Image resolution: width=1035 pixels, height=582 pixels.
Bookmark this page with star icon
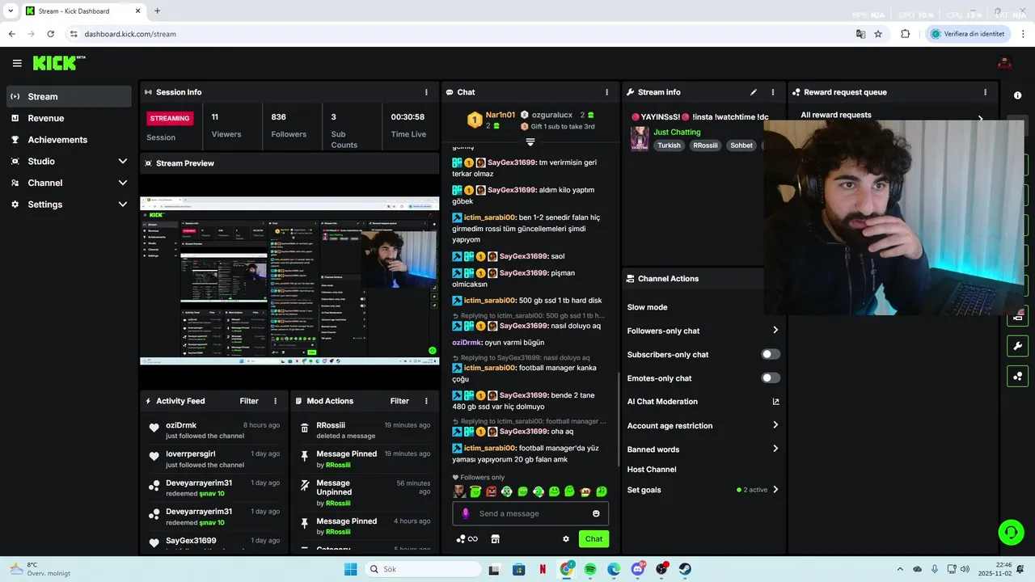[x=878, y=34]
